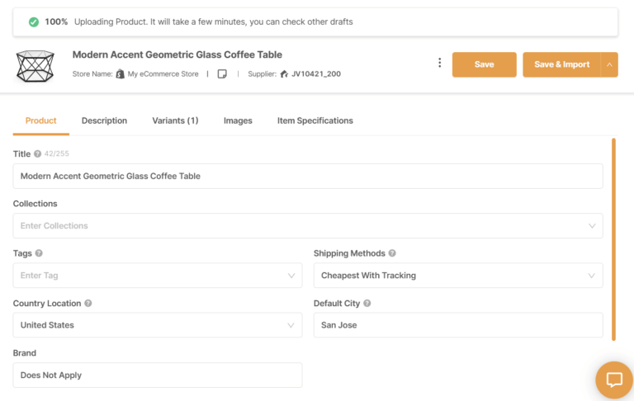Screen dimensions: 634x401
Task: Click the Shipping Methods help icon
Action: click(392, 253)
